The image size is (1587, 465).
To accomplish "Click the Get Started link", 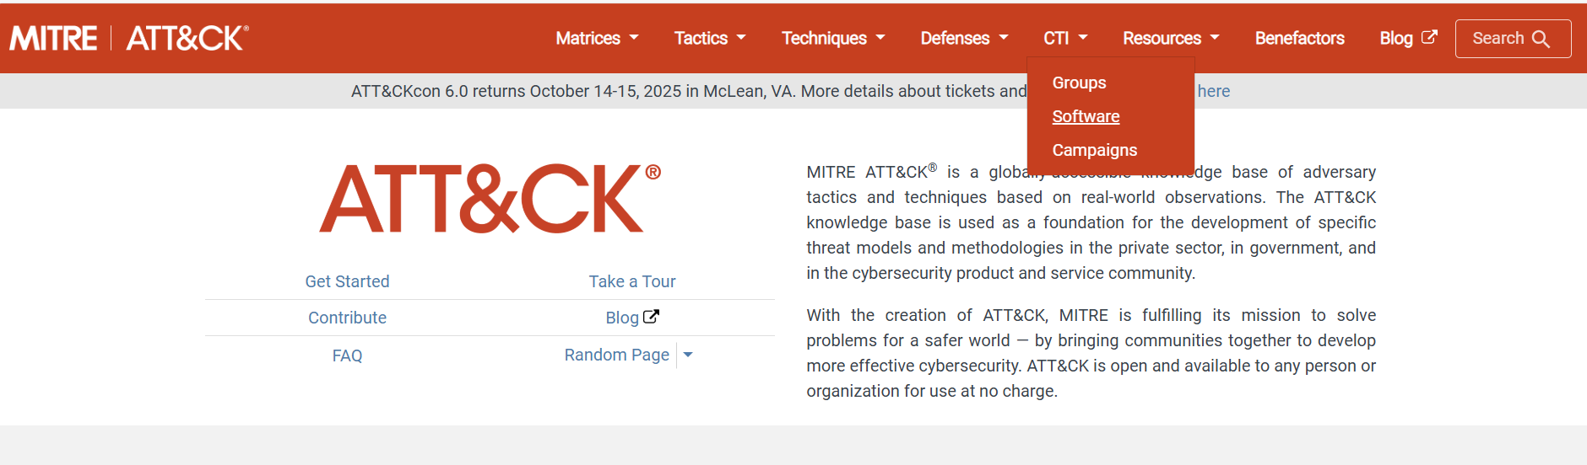I will (347, 281).
